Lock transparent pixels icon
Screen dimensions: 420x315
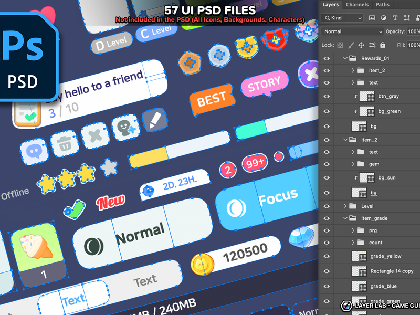tap(340, 45)
